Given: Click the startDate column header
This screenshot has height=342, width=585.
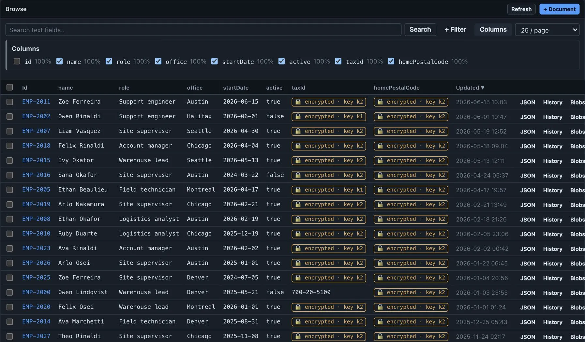Looking at the screenshot, I should point(236,88).
